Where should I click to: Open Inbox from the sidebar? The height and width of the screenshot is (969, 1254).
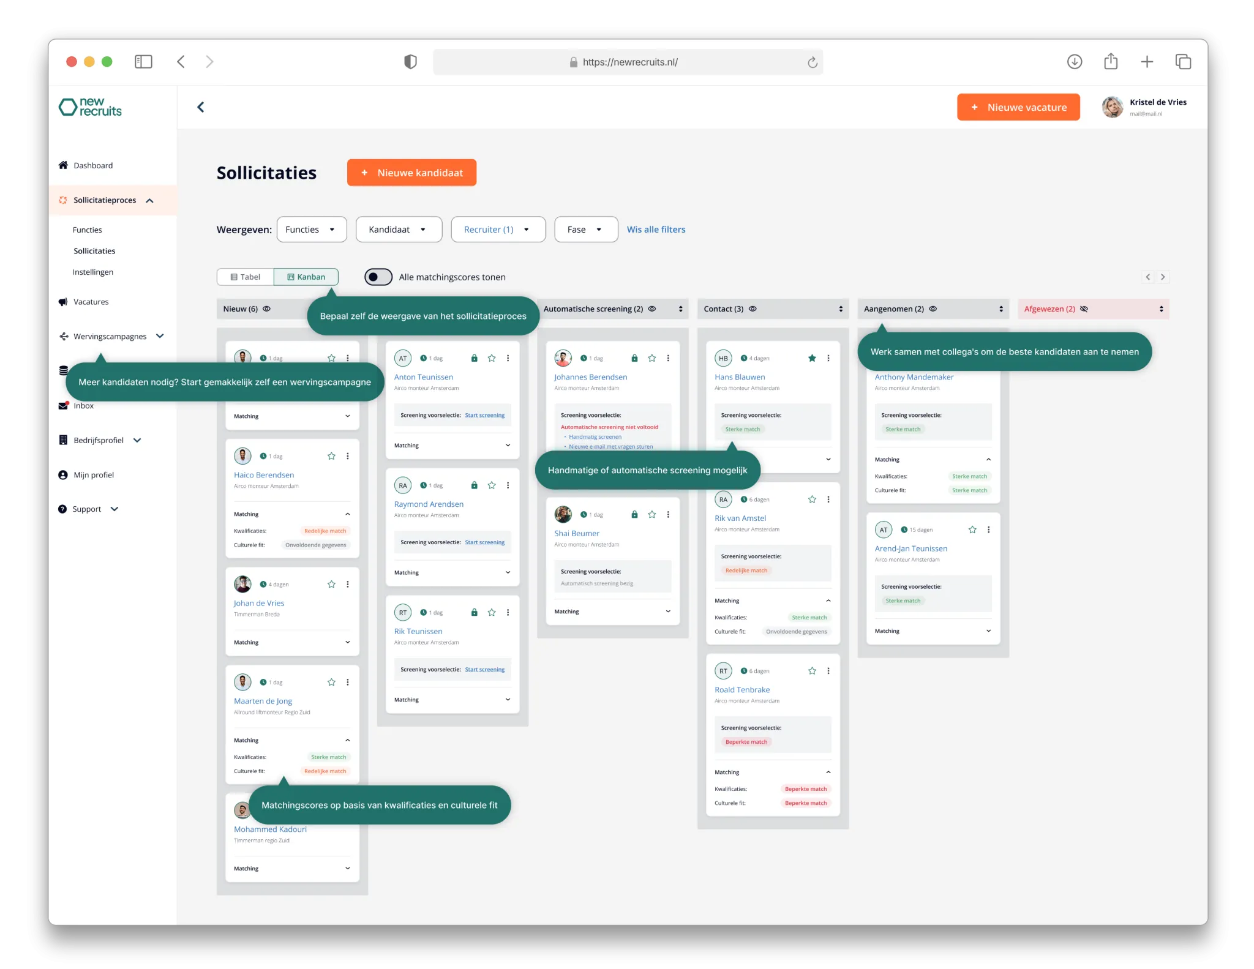tap(83, 405)
